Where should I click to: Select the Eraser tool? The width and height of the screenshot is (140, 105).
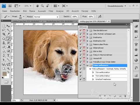[4, 47]
